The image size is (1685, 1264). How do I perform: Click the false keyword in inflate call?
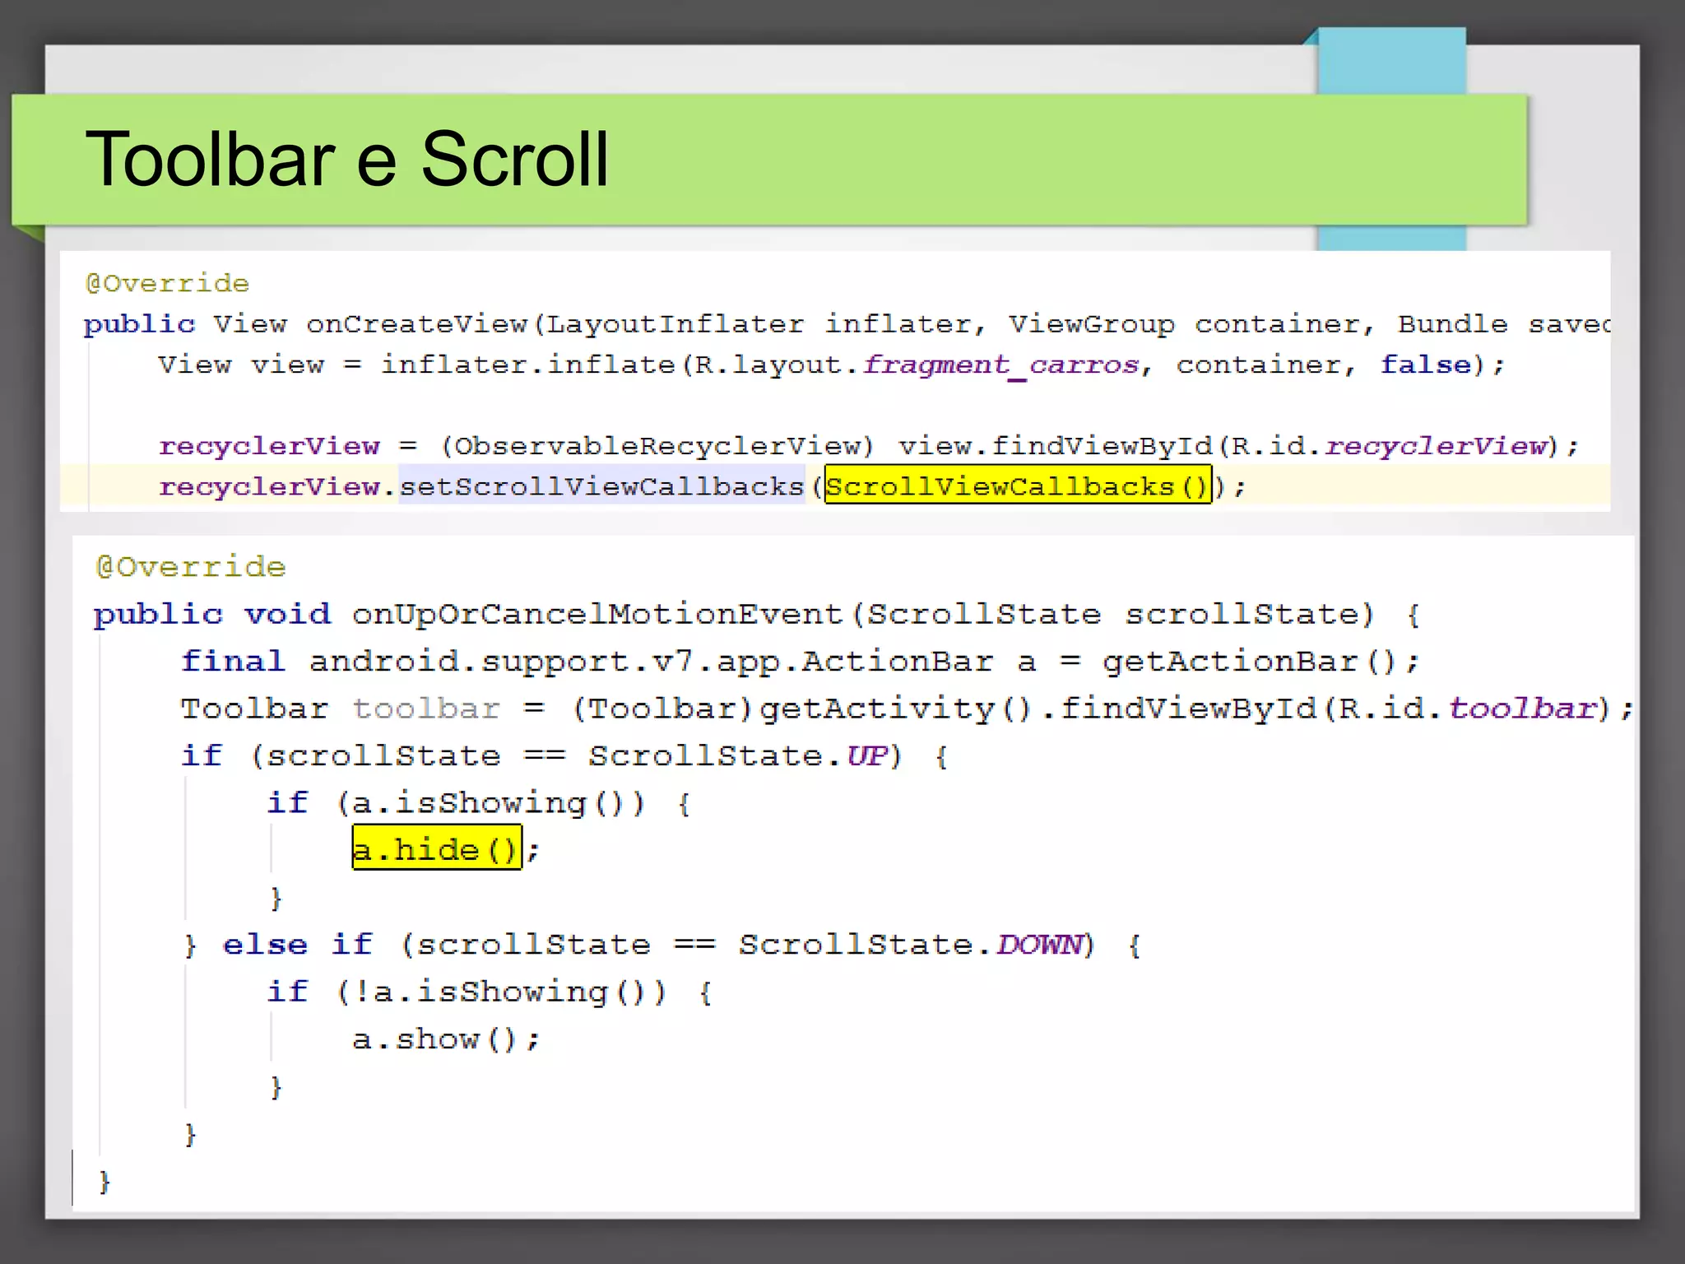[x=1425, y=365]
